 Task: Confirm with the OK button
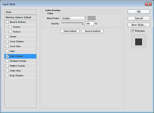coord(139,12)
